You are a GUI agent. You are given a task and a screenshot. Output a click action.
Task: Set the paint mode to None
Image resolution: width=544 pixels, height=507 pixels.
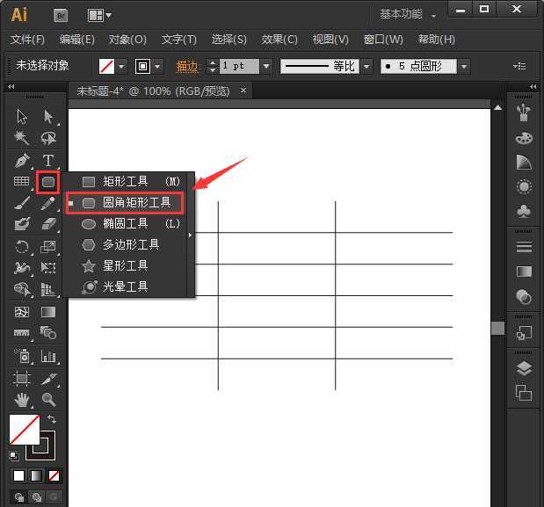pyautogui.click(x=54, y=475)
